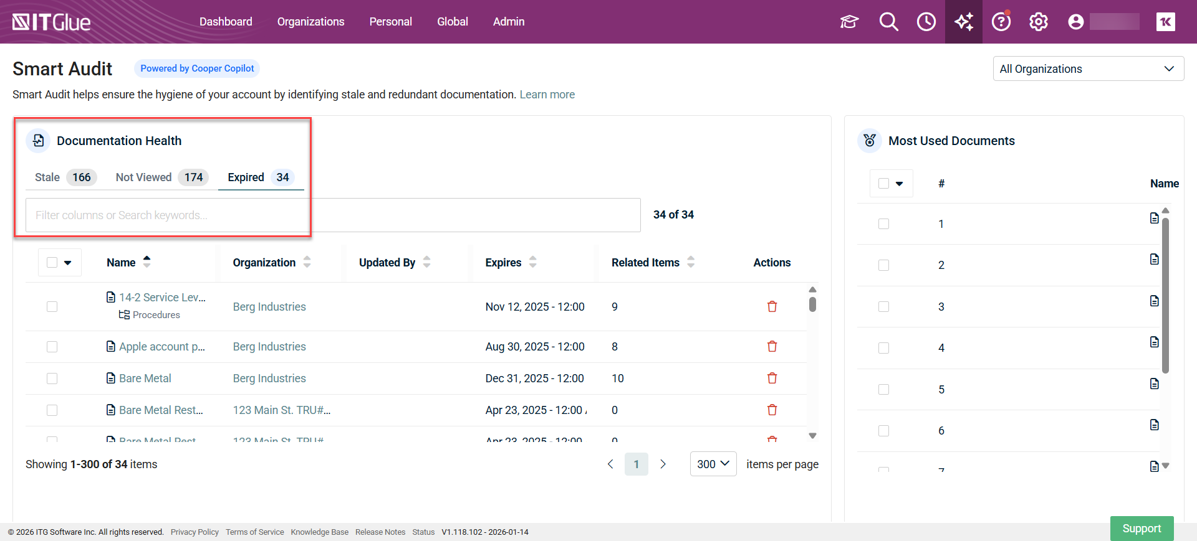
Task: Open the recent history clock icon
Action: 926,22
